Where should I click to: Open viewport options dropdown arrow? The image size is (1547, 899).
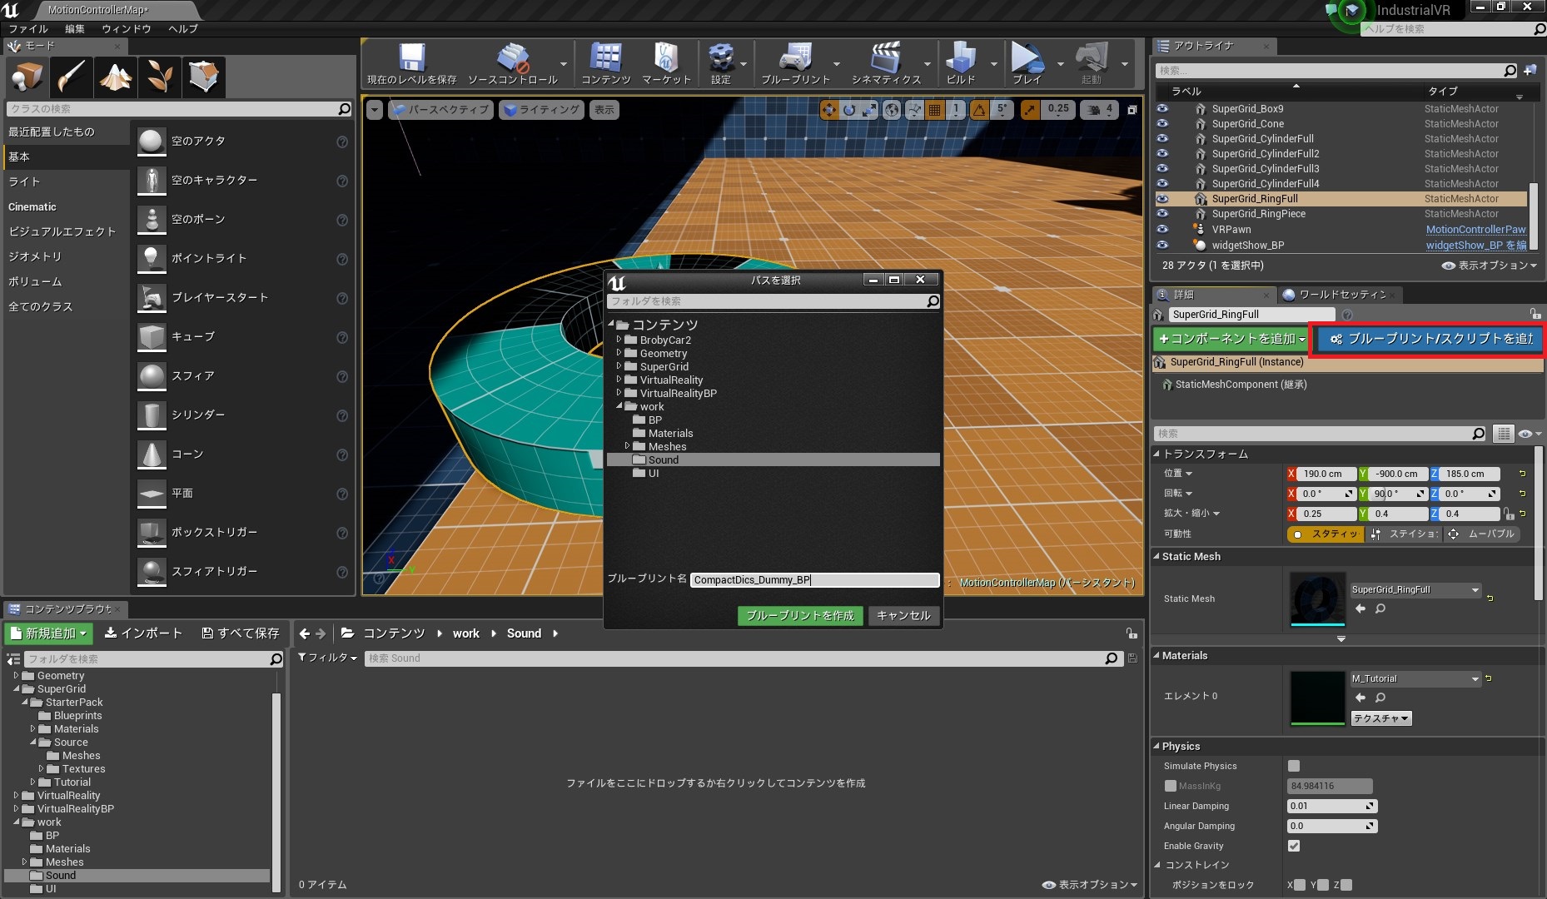(374, 110)
